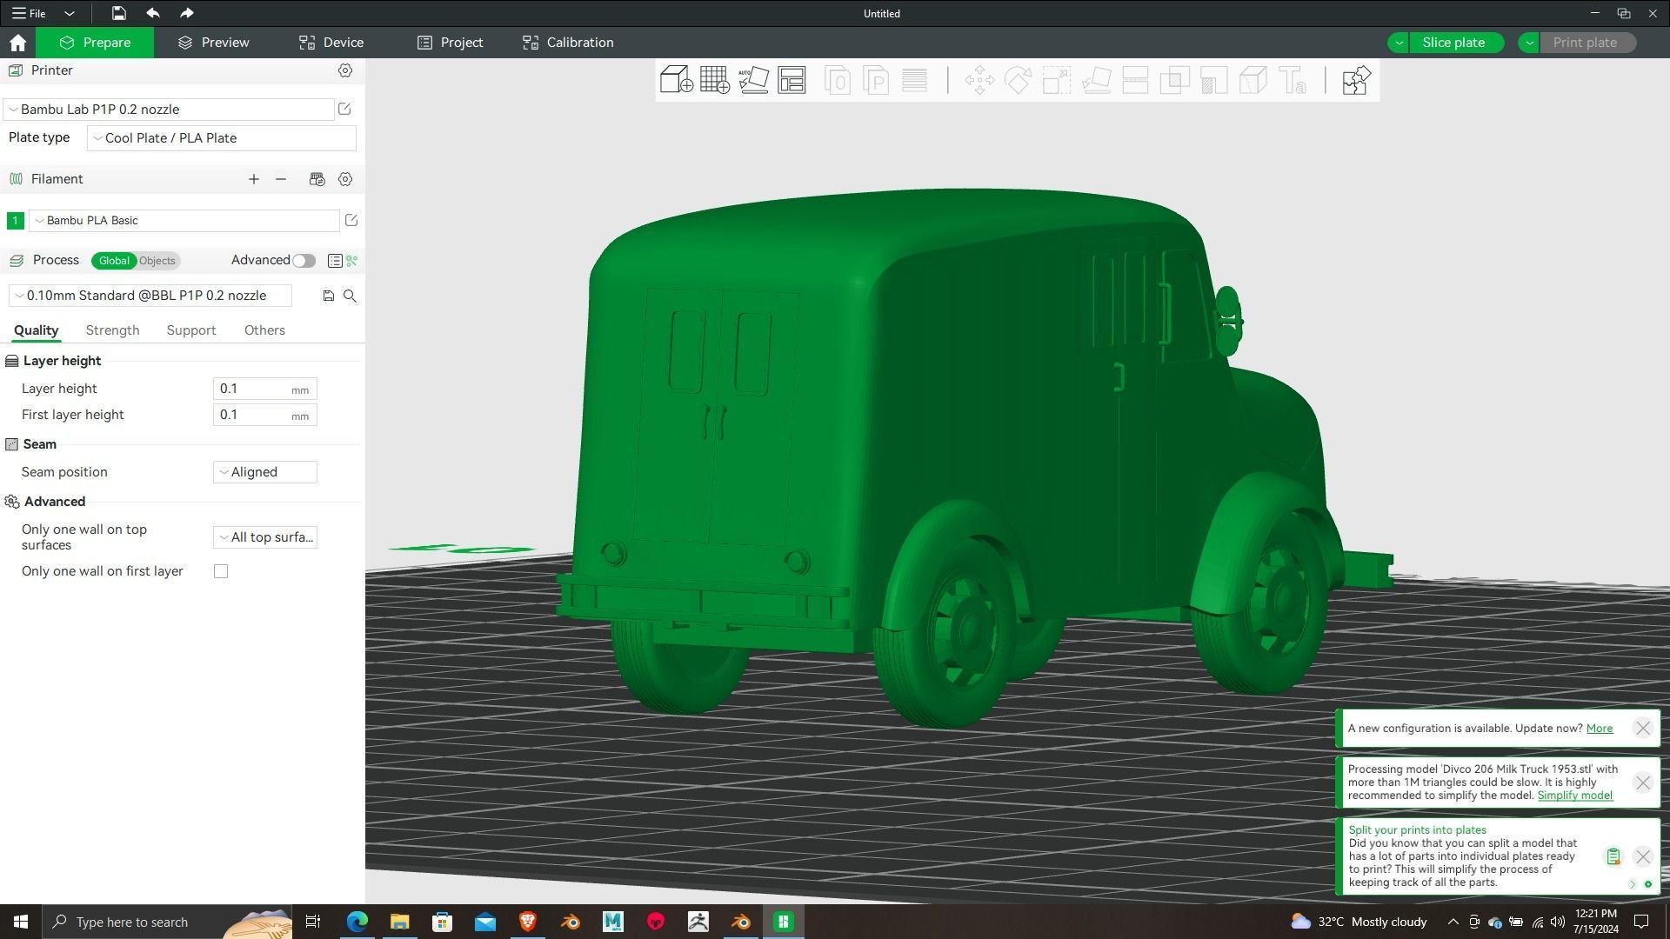Open the Assembly view puzzle icon
The height and width of the screenshot is (939, 1670).
(1356, 80)
